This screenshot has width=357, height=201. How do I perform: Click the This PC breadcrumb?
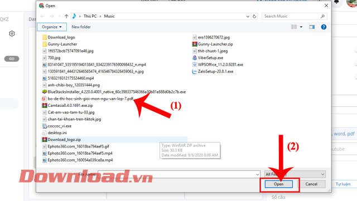point(90,16)
